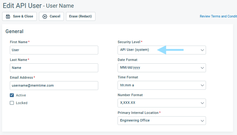
Task: Click the Number Format chevron arrow
Action: [202, 103]
